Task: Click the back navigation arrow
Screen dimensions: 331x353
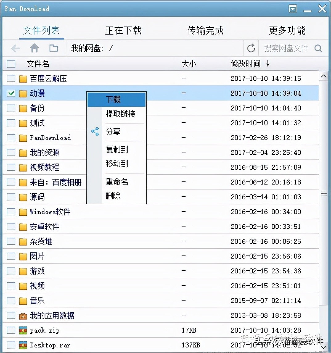Action: [15, 48]
